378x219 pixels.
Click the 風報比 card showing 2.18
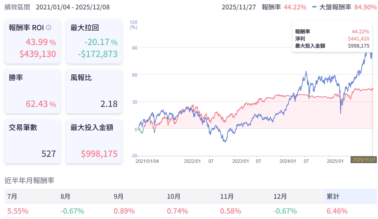tap(94, 92)
